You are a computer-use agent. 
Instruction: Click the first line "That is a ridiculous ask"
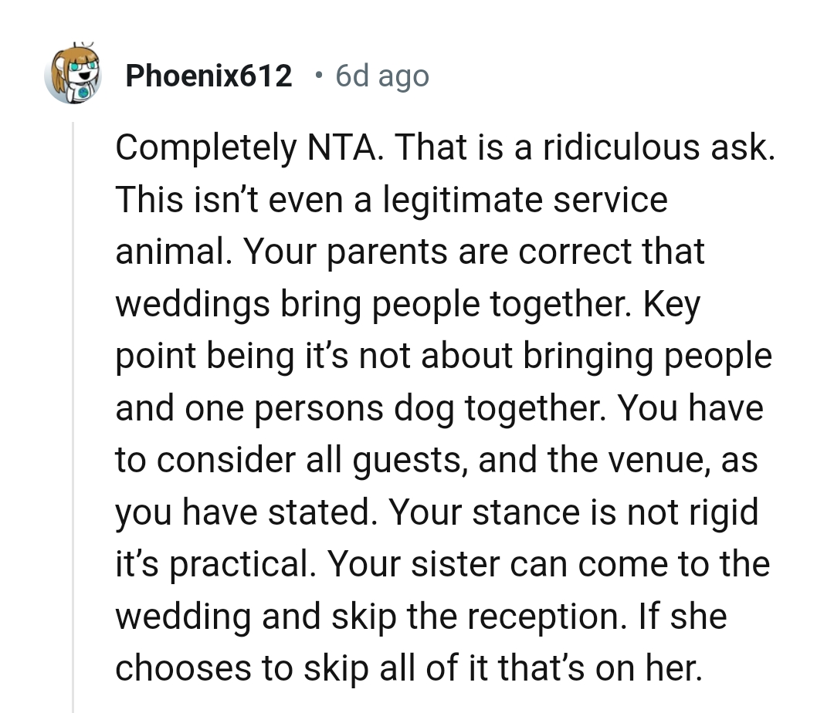(584, 147)
